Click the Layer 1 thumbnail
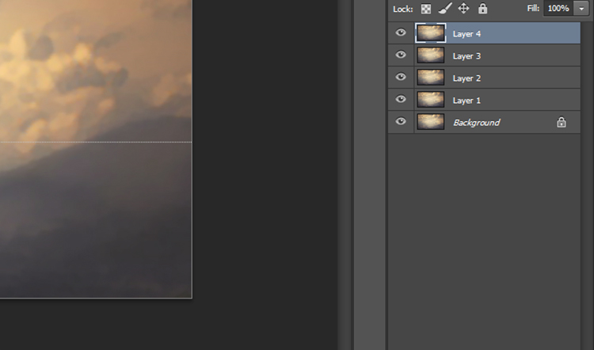 pos(431,100)
